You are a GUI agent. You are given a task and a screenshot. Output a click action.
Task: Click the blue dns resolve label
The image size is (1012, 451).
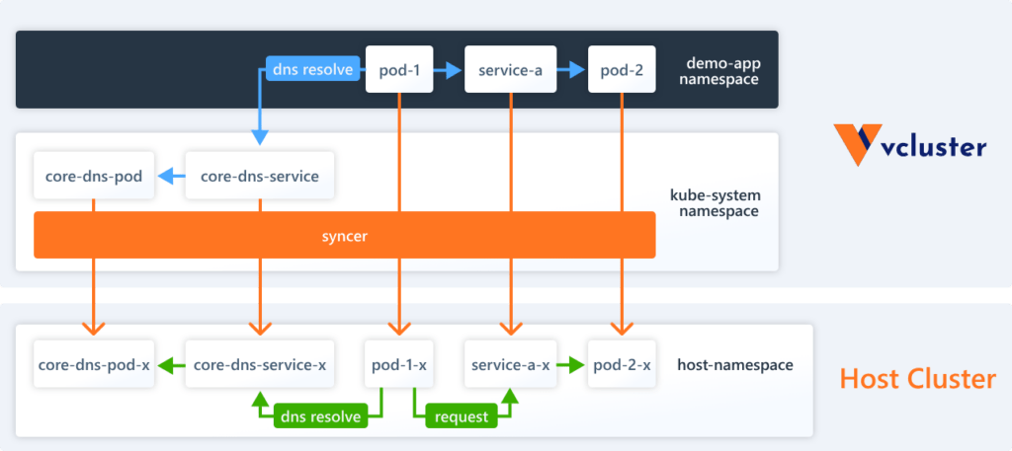[x=312, y=69]
